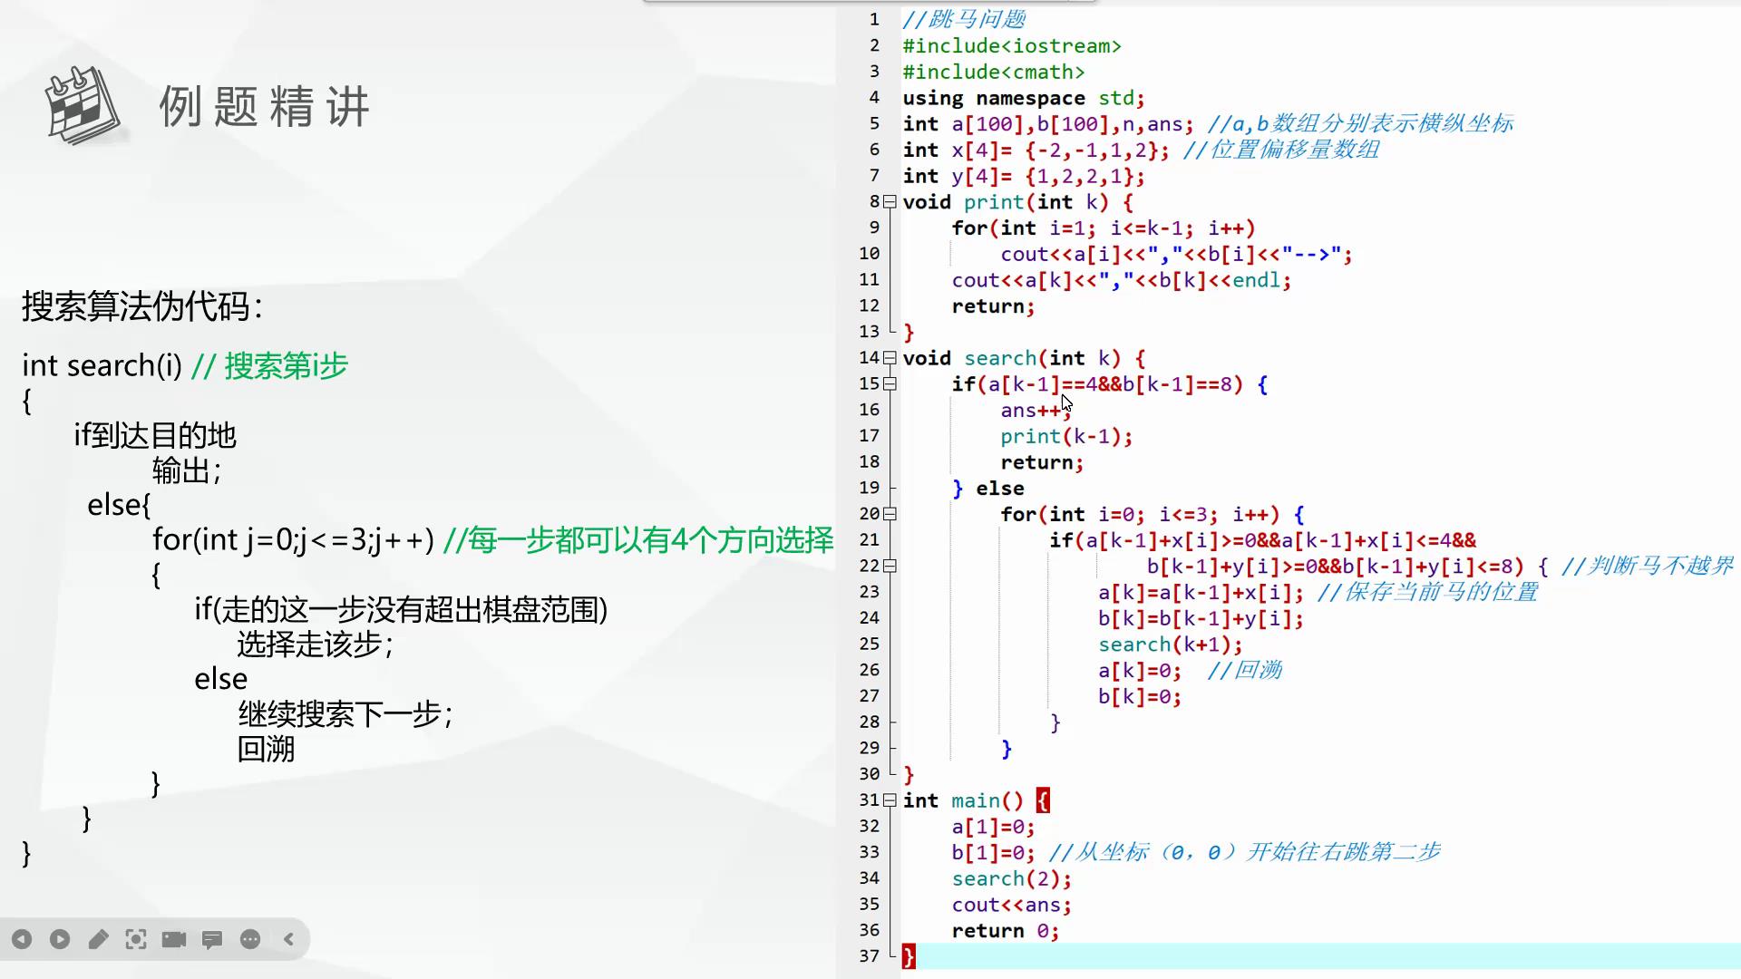Viewport: 1741px width, 979px height.
Task: Click the pseudocode line if到达目的地
Action: 155,435
